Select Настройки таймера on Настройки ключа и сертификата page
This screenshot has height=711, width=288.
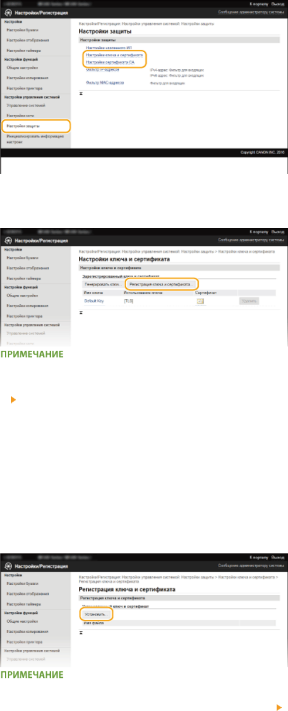tap(24, 278)
